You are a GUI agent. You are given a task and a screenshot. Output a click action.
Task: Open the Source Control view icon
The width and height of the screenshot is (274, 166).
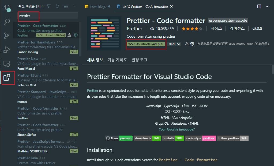coord(7,36)
